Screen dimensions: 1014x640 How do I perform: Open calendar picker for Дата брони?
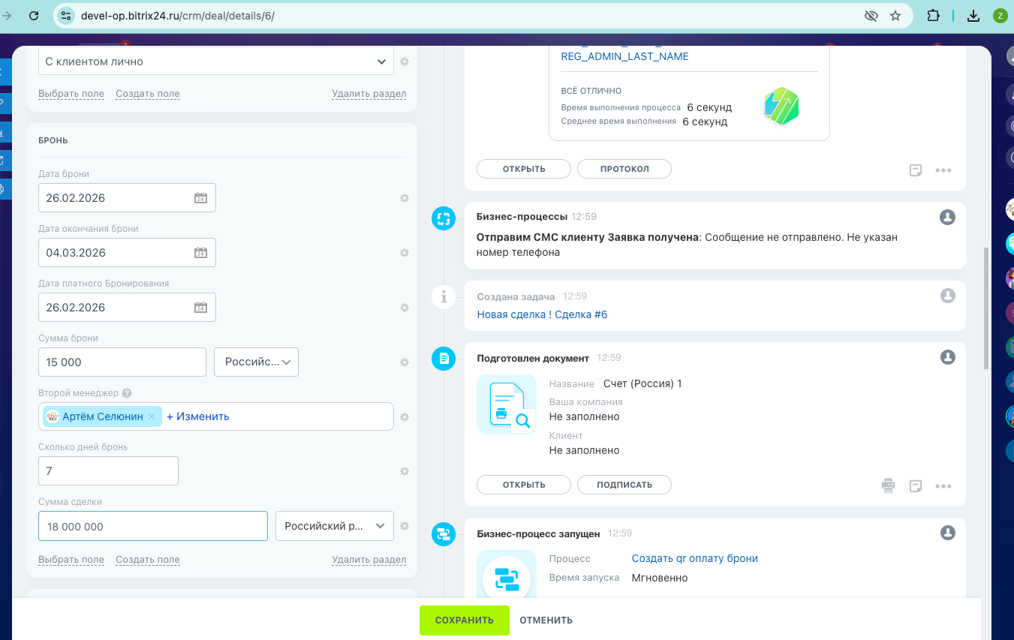point(200,198)
